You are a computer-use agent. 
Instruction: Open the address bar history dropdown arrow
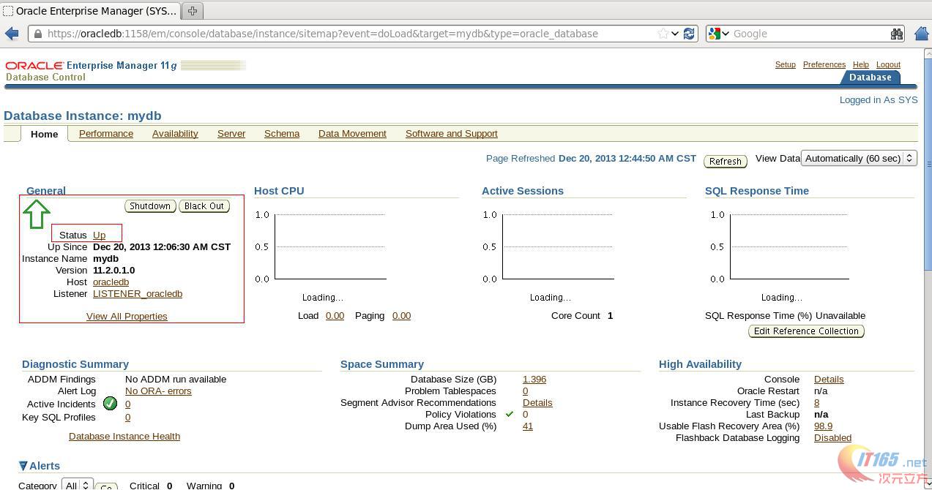coord(675,34)
